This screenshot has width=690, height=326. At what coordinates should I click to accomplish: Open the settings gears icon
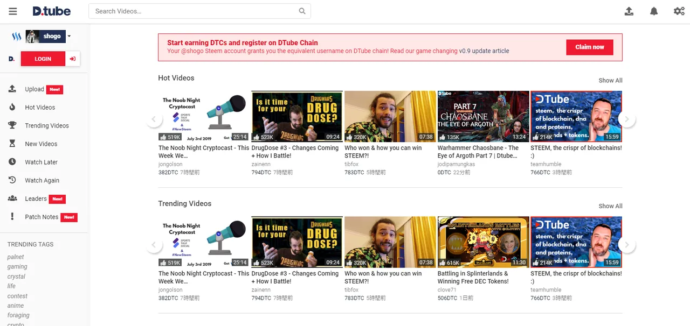pyautogui.click(x=679, y=11)
